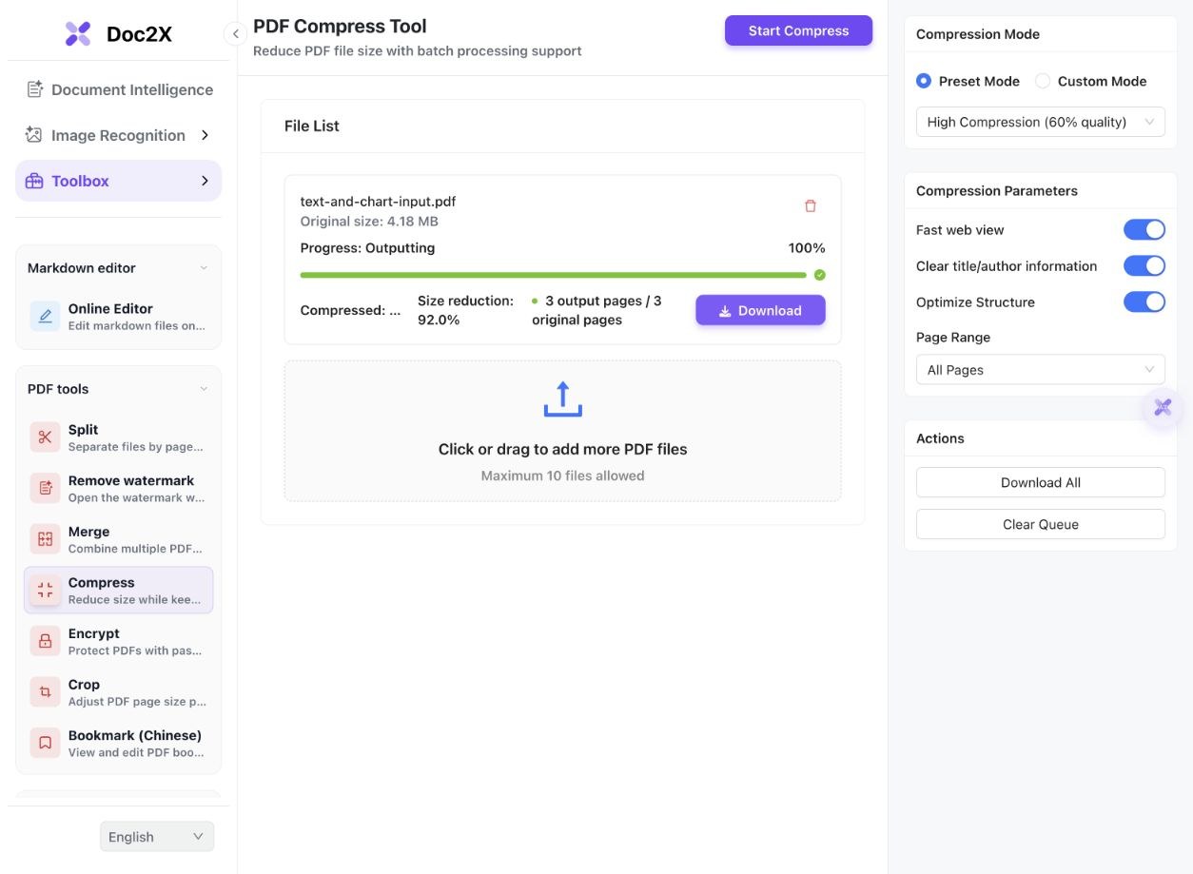Select the Split scissors icon
Viewport: 1193px width, 874px height.
pos(45,437)
